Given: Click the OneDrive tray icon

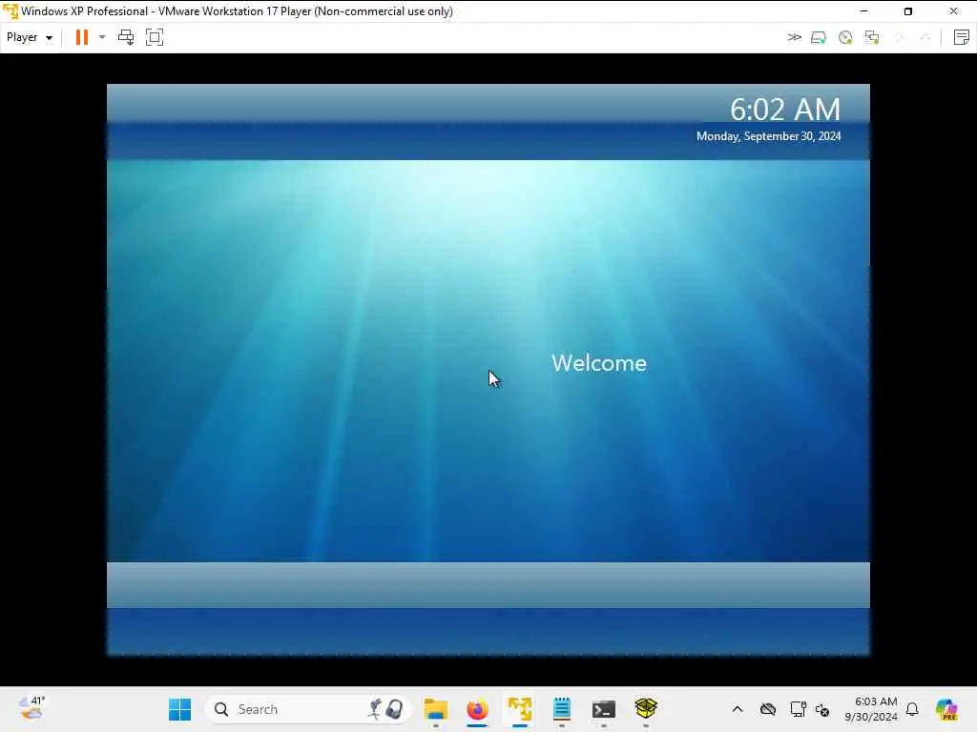Looking at the screenshot, I should point(768,709).
